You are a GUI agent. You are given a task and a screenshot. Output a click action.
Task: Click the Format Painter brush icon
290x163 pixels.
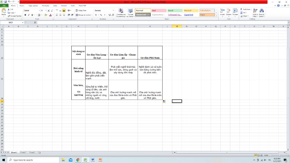pos(8,16)
